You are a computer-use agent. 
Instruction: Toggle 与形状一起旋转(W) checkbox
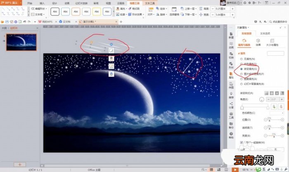click(x=242, y=142)
